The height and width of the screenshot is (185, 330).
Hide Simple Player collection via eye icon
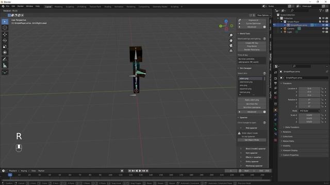pyautogui.click(x=323, y=22)
